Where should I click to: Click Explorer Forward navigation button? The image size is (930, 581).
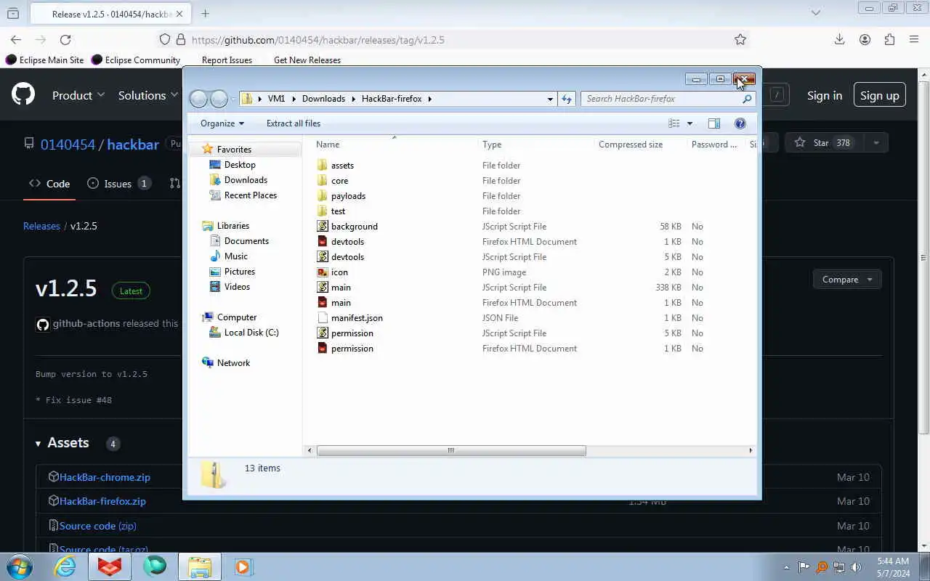click(x=219, y=99)
